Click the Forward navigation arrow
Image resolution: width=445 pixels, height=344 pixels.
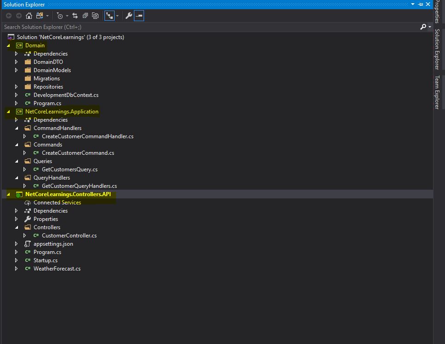(x=19, y=15)
